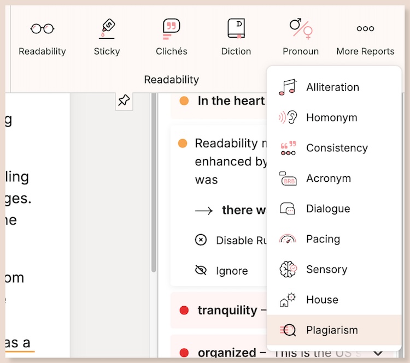The image size is (410, 363).
Task: Click the document editor scrollbar
Action: [154, 183]
